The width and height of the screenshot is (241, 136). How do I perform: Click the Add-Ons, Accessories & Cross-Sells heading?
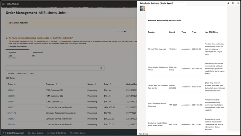164,20
